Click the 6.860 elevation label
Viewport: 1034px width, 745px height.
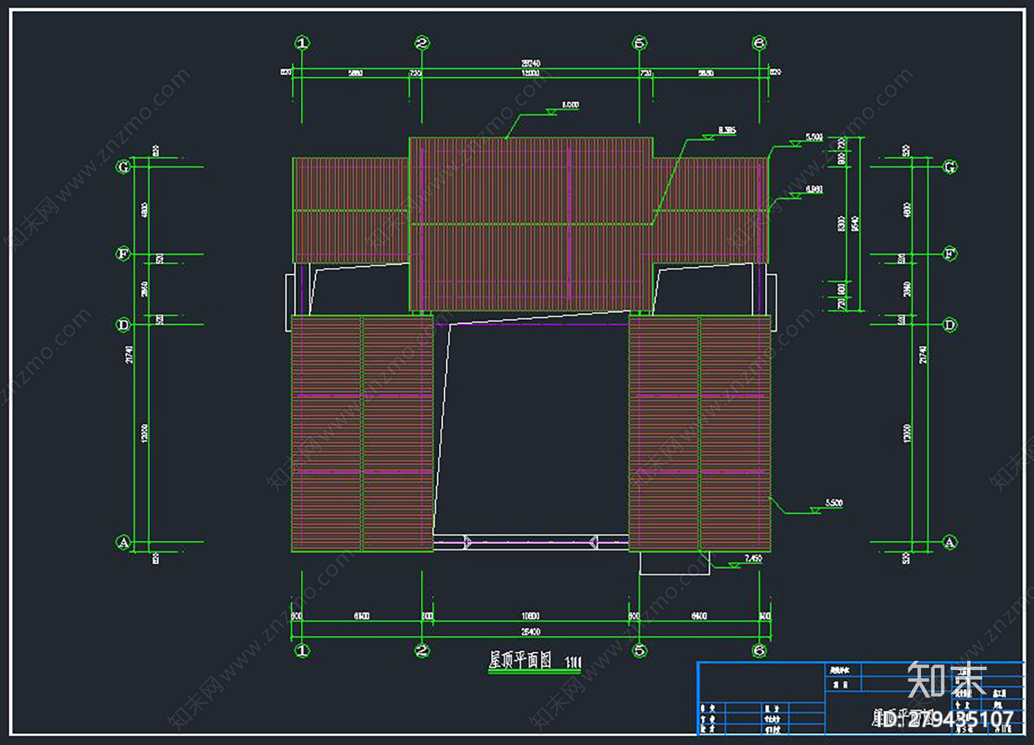[x=814, y=189]
